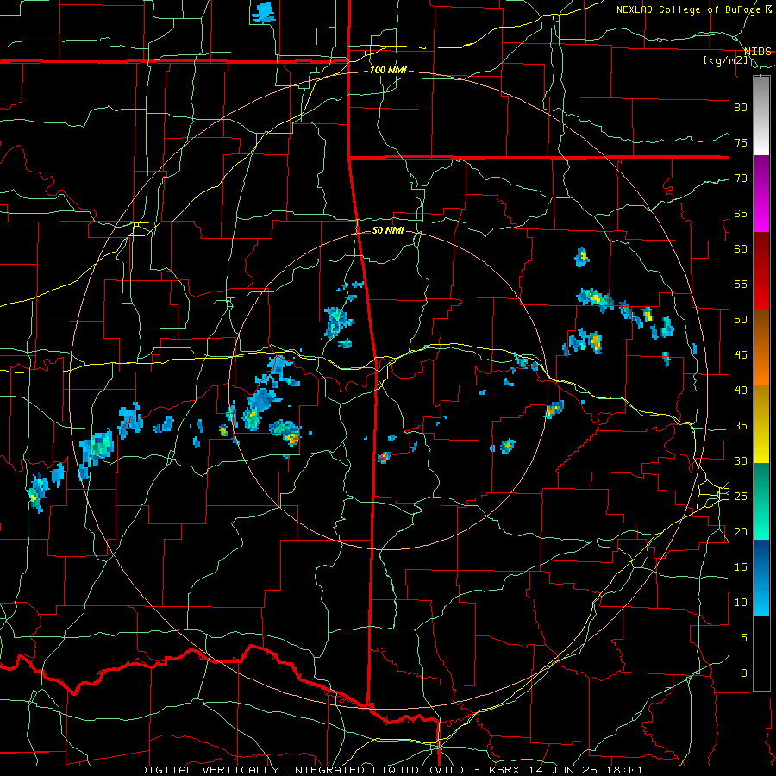
Task: Select the 10 value on the VIL scale
Action: [x=741, y=603]
